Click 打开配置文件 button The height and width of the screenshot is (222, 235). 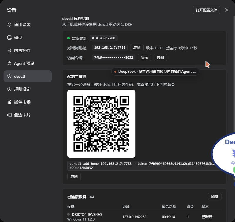click(x=207, y=10)
